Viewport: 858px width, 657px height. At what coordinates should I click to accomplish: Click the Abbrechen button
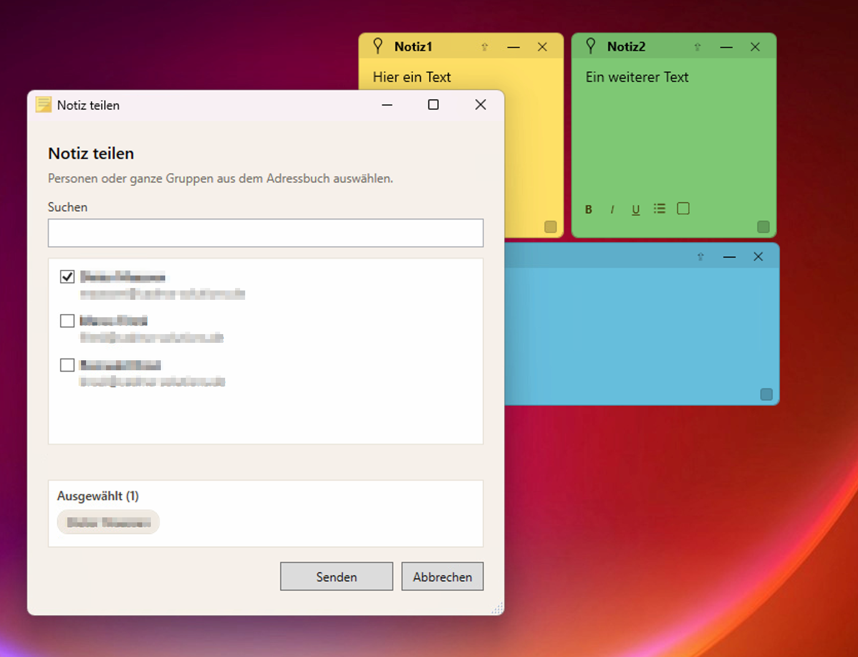point(443,577)
